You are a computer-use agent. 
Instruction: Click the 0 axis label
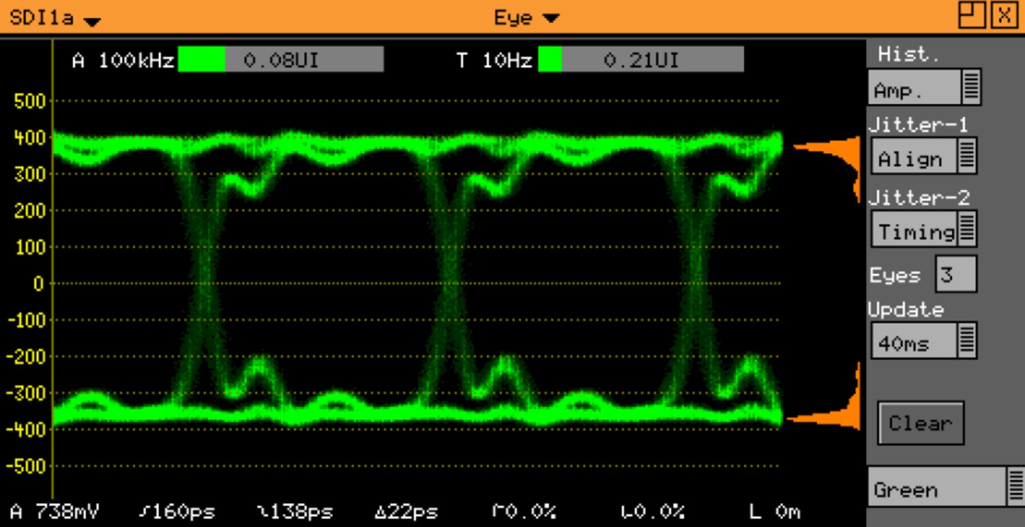click(x=39, y=283)
